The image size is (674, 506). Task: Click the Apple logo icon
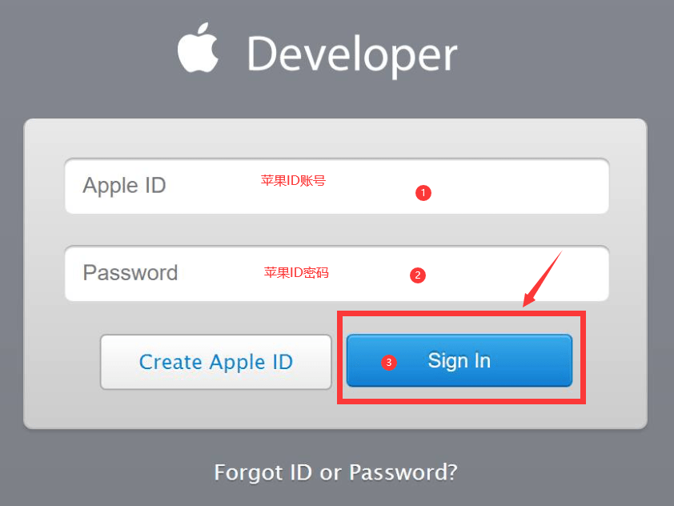pos(199,47)
